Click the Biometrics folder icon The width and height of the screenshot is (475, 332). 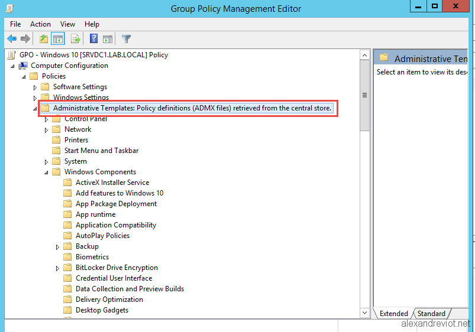pos(67,257)
